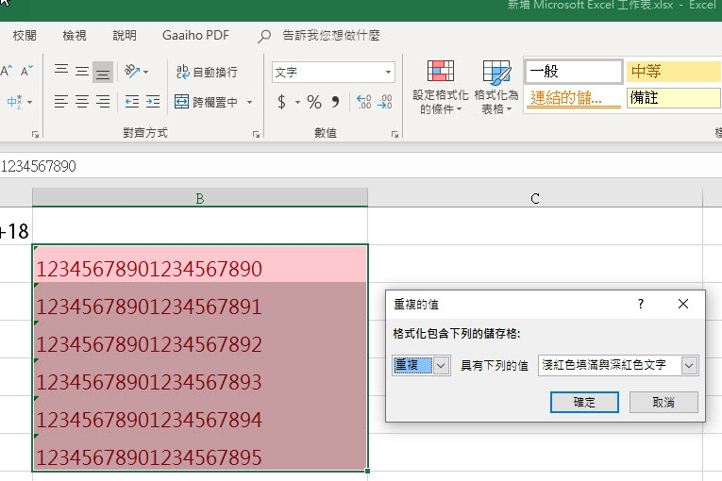Select the column B header
The width and height of the screenshot is (722, 481).
[200, 198]
